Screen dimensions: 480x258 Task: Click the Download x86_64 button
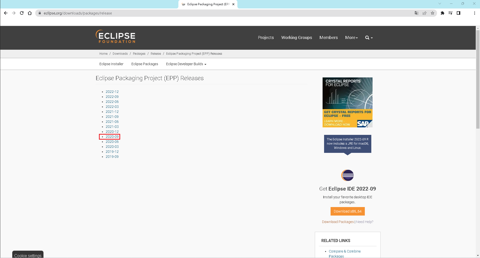point(347,211)
